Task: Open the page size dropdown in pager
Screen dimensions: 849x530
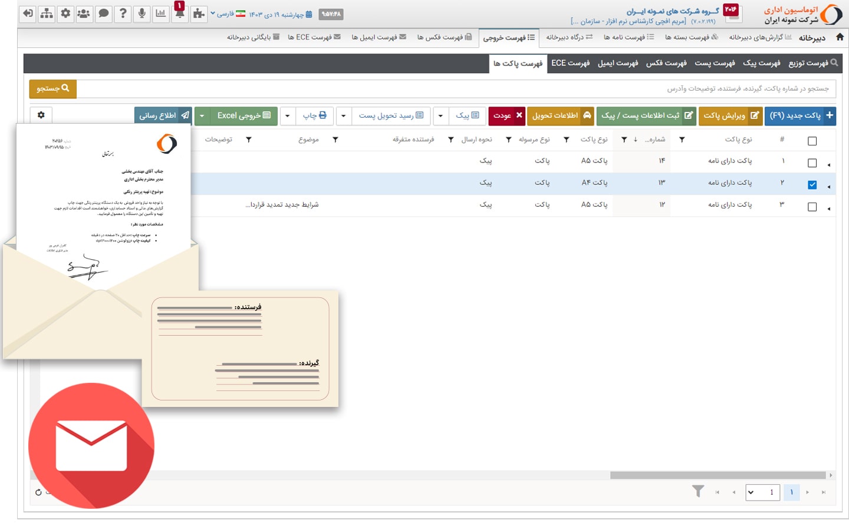Action: (751, 492)
